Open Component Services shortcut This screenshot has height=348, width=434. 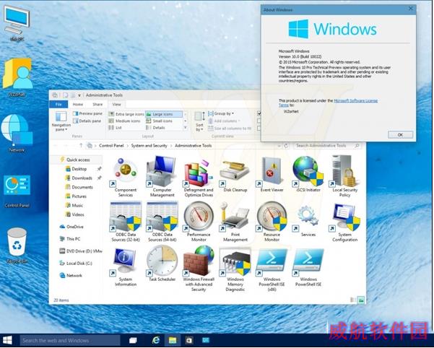126,176
